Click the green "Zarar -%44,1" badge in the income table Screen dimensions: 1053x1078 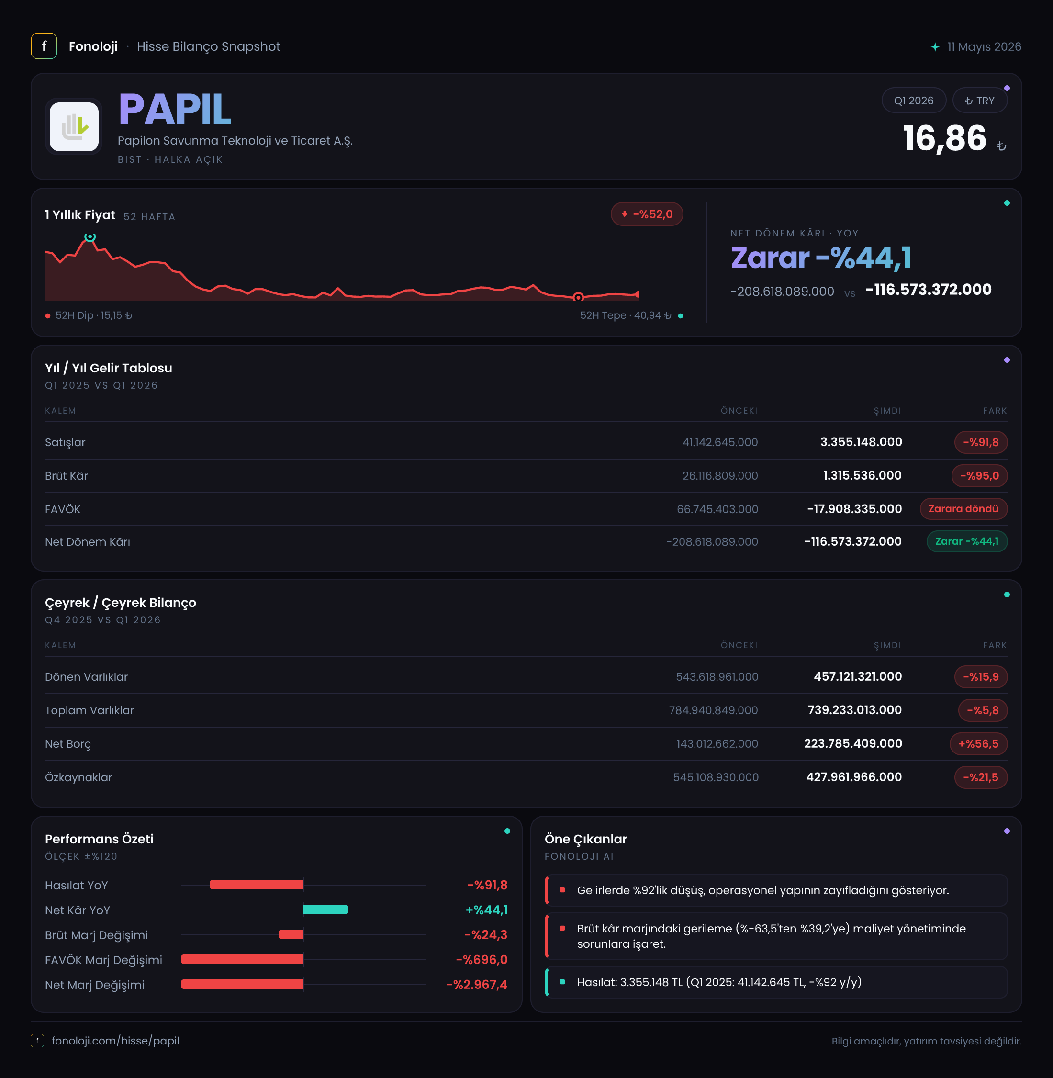(967, 541)
